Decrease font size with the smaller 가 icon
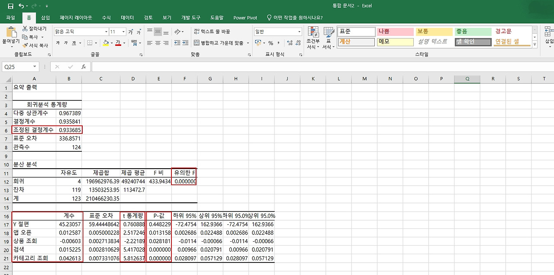 point(139,32)
